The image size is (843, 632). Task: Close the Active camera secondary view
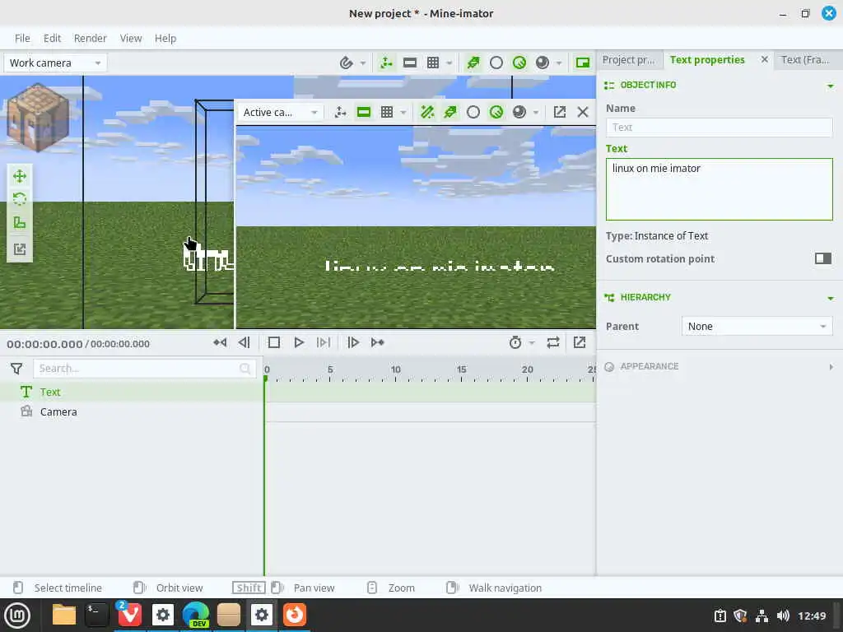tap(583, 112)
